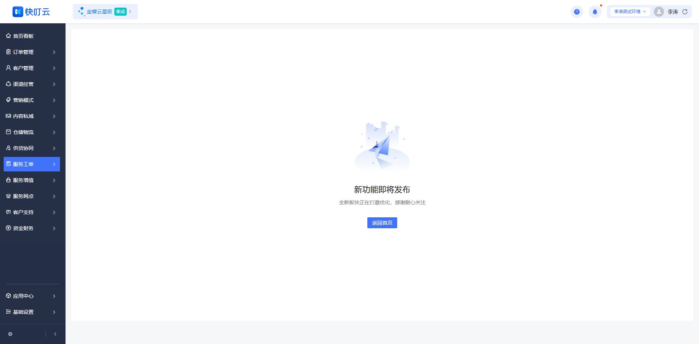Expand the 营销模式 chevron

tap(54, 100)
